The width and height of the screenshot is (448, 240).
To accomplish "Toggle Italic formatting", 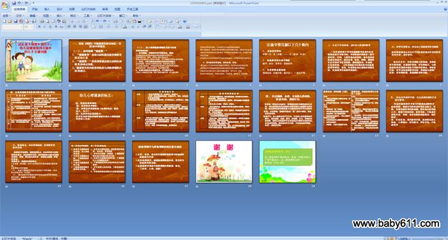I will [x=45, y=27].
